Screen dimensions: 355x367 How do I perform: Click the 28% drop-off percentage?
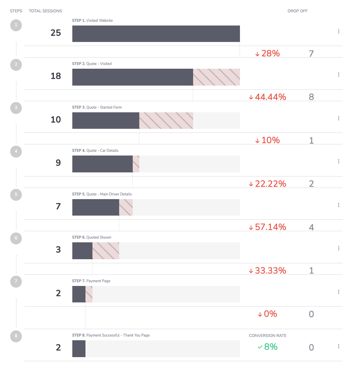(x=267, y=53)
